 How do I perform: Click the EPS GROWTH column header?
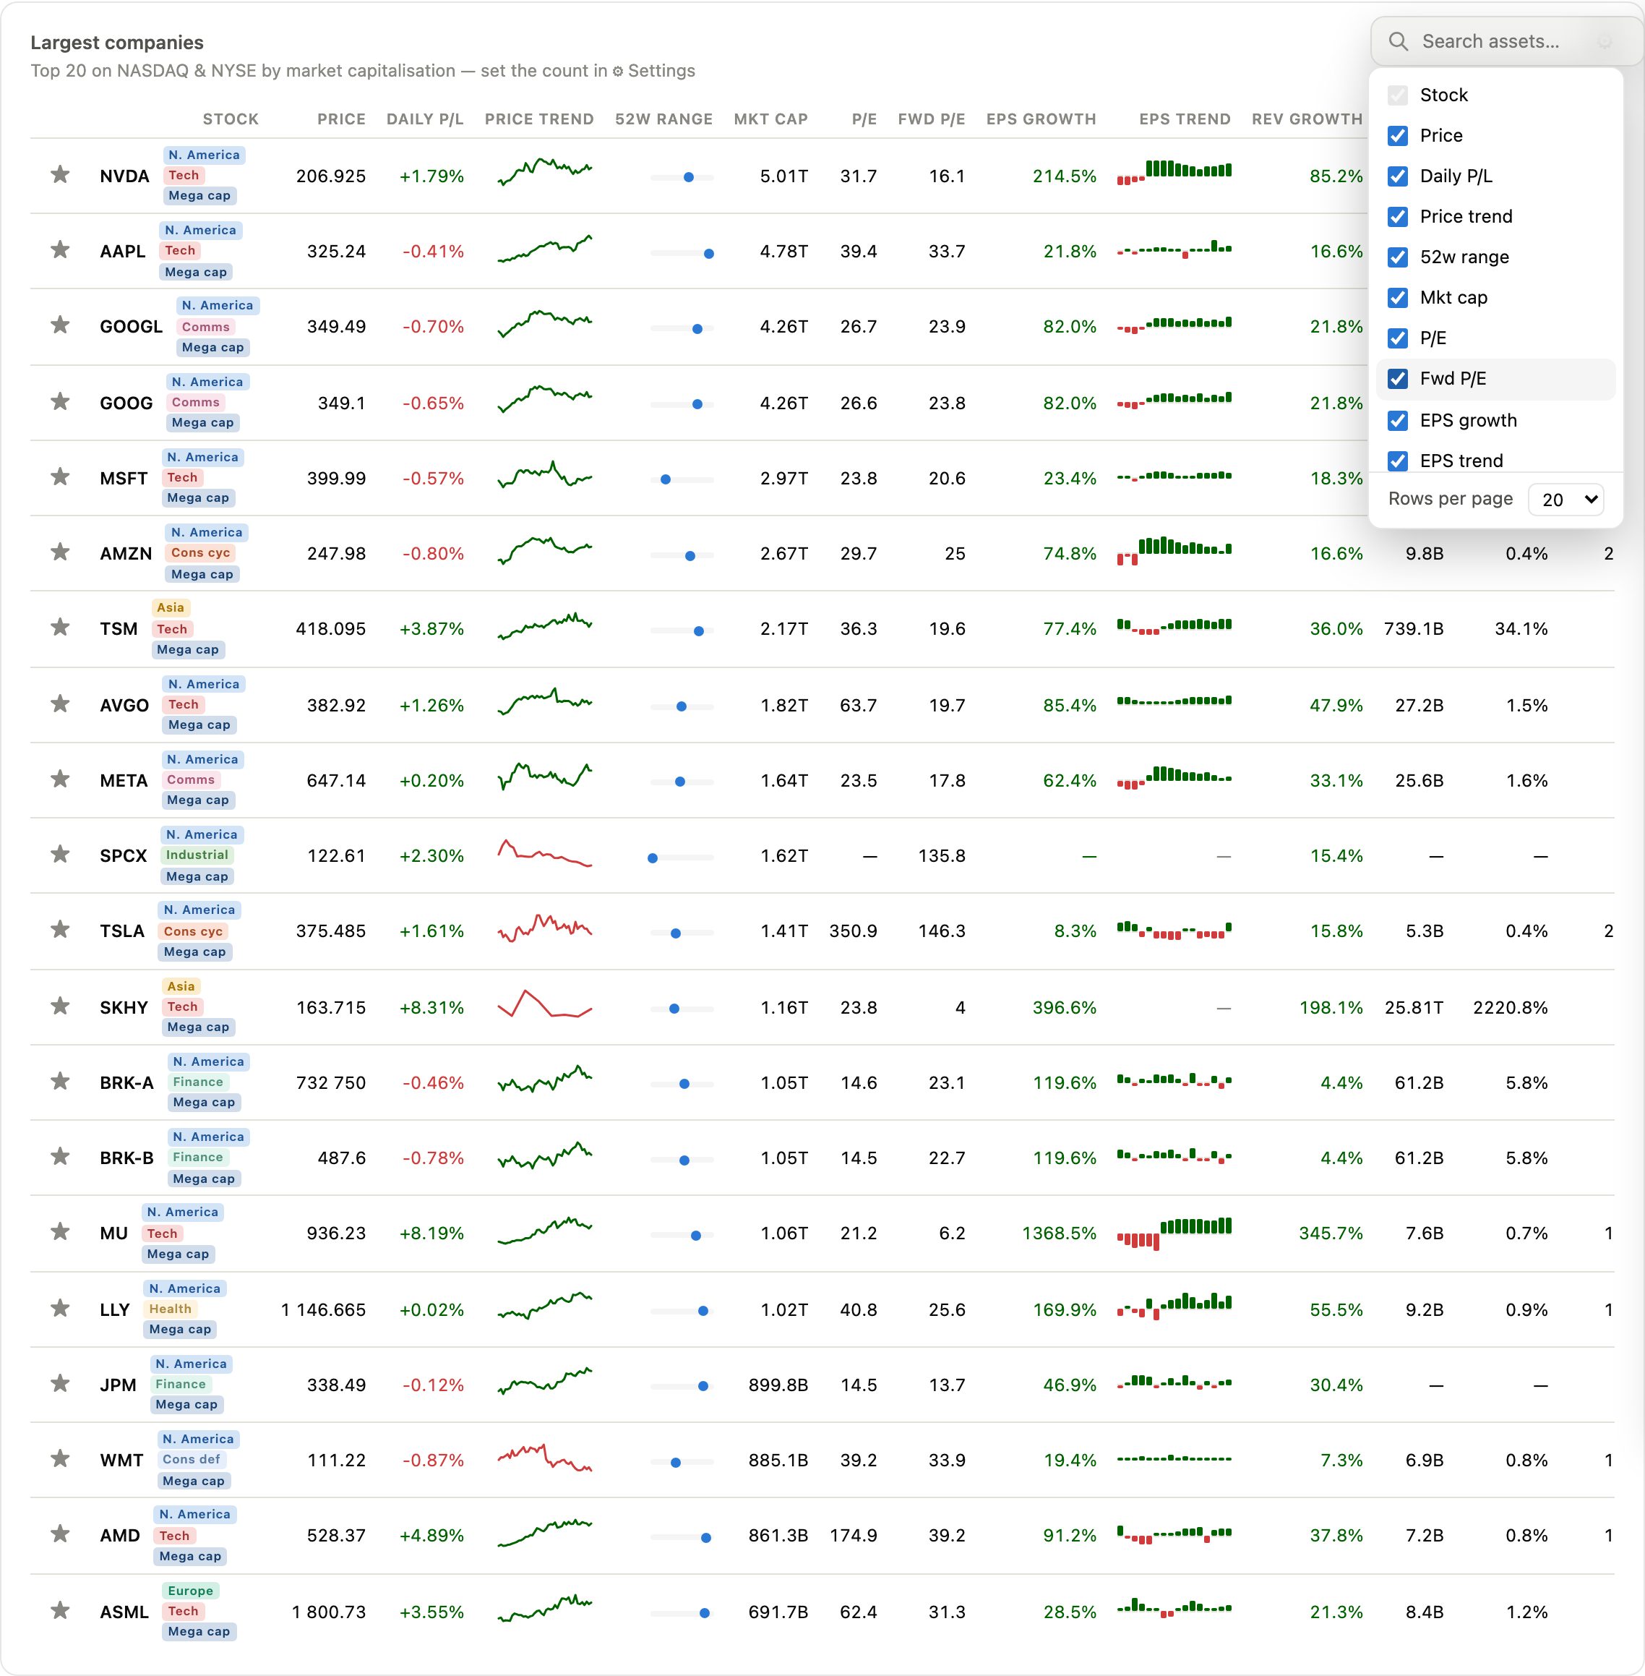(1041, 119)
